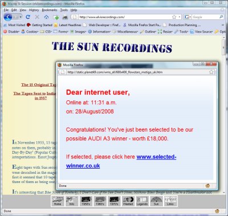Click the main window status bar icon

217,211
